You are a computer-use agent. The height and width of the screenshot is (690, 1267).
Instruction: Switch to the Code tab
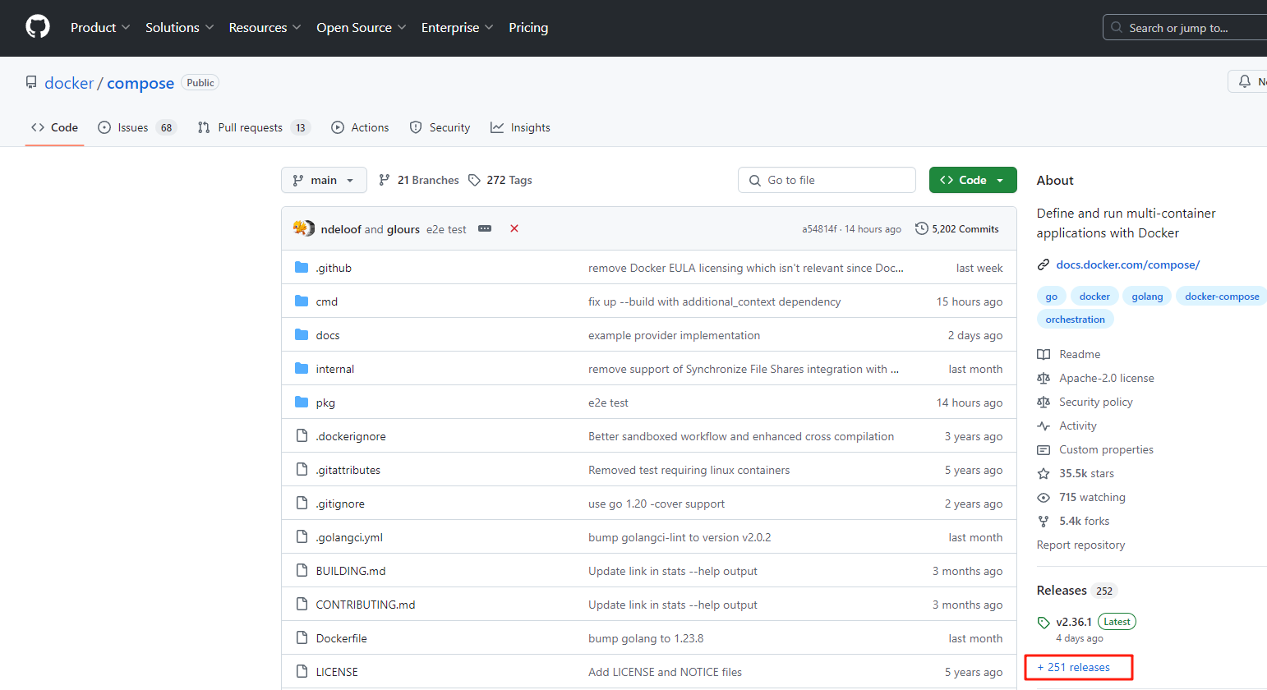pyautogui.click(x=55, y=127)
